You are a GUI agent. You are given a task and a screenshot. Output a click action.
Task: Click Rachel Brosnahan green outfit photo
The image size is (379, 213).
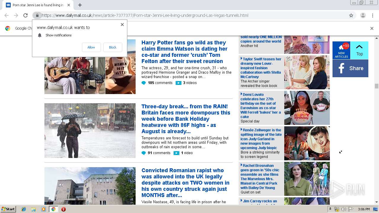(307, 179)
